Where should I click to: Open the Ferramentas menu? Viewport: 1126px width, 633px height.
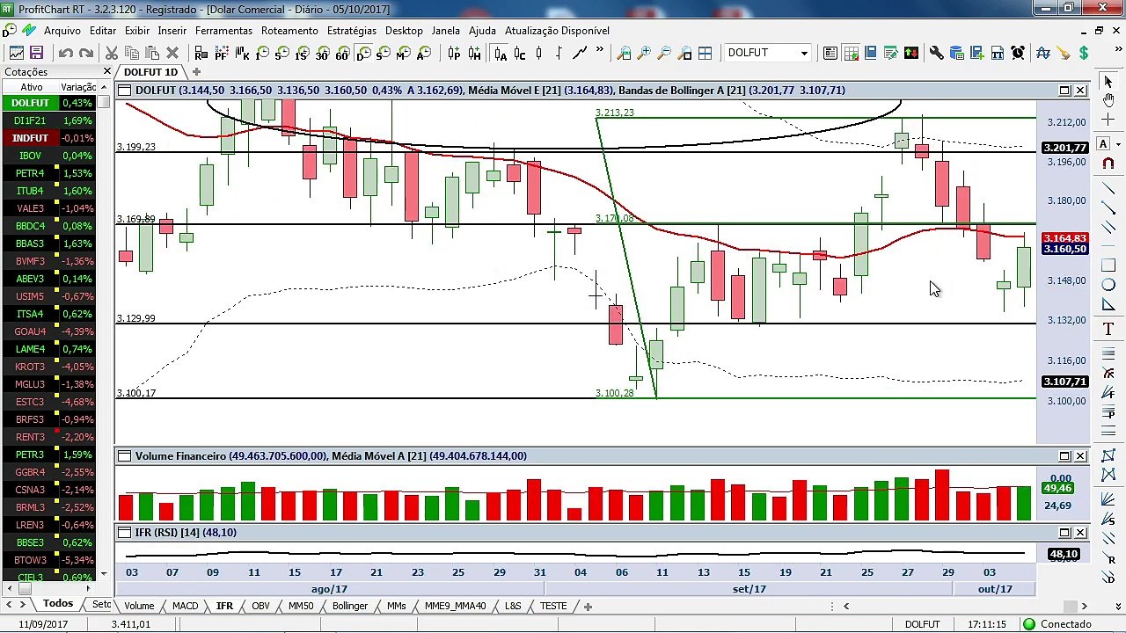223,31
